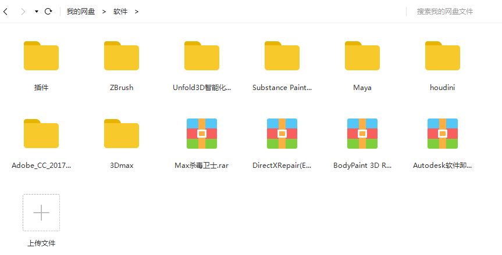Click the Substance Paint... folder name
Screen dimensions: 502x255
282,88
